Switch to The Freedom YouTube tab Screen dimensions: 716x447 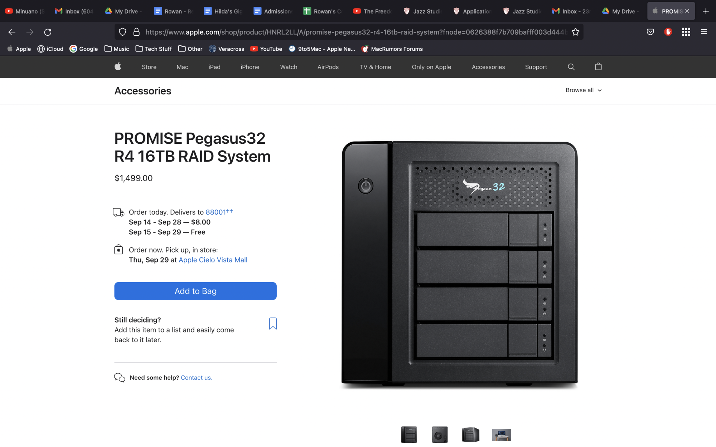[373, 11]
